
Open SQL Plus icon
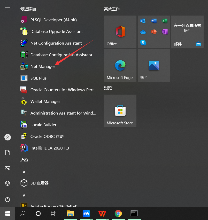point(24,78)
